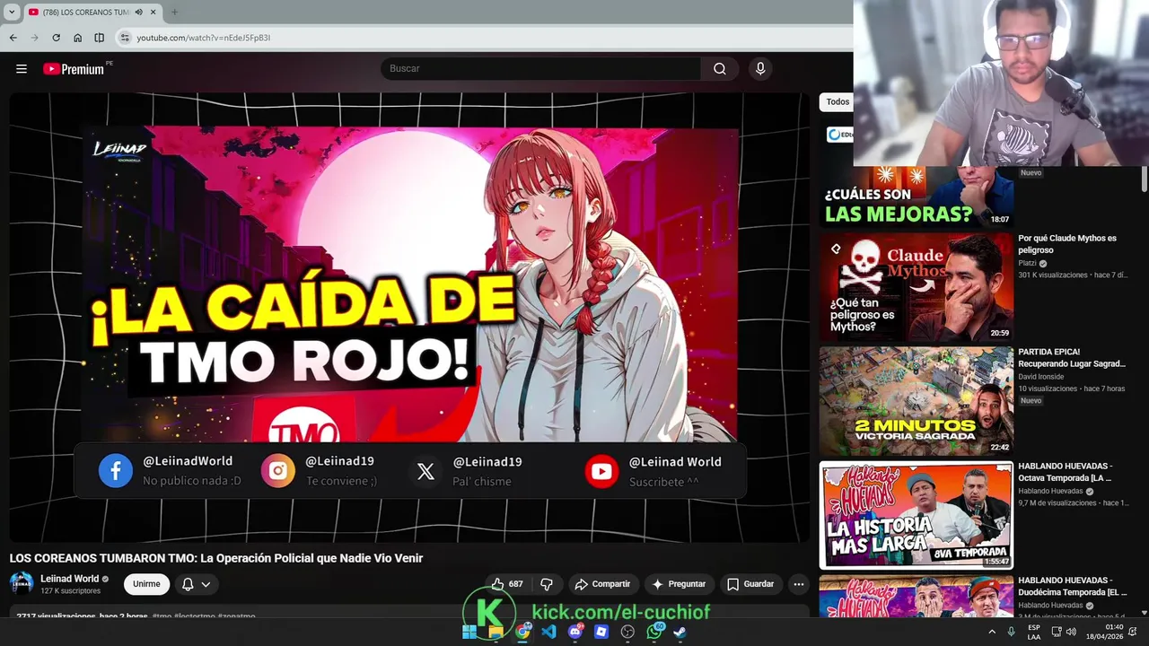The height and width of the screenshot is (646, 1149).
Task: Open the Platzi channel name
Action: coord(1027,263)
